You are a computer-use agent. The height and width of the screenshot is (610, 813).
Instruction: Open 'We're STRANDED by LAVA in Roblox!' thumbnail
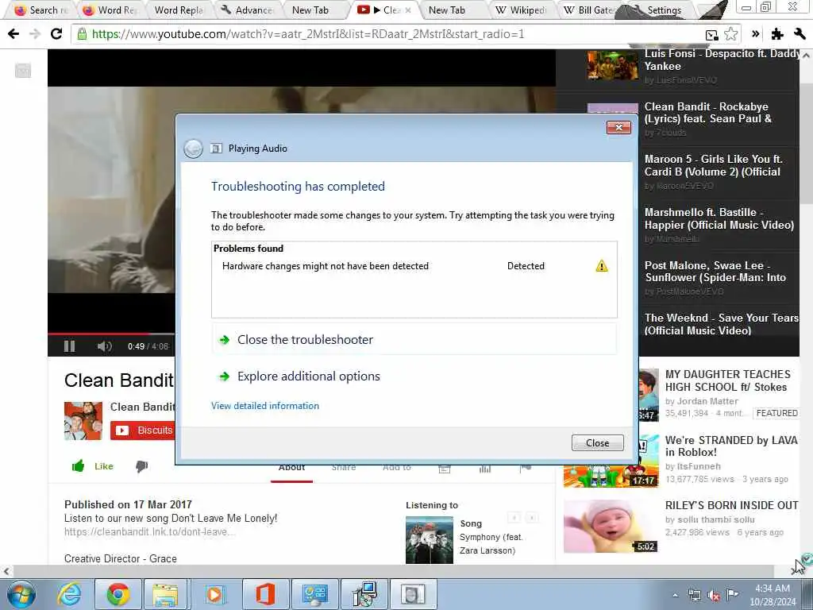[x=611, y=461]
